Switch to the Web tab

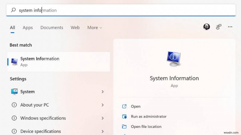[x=75, y=28]
